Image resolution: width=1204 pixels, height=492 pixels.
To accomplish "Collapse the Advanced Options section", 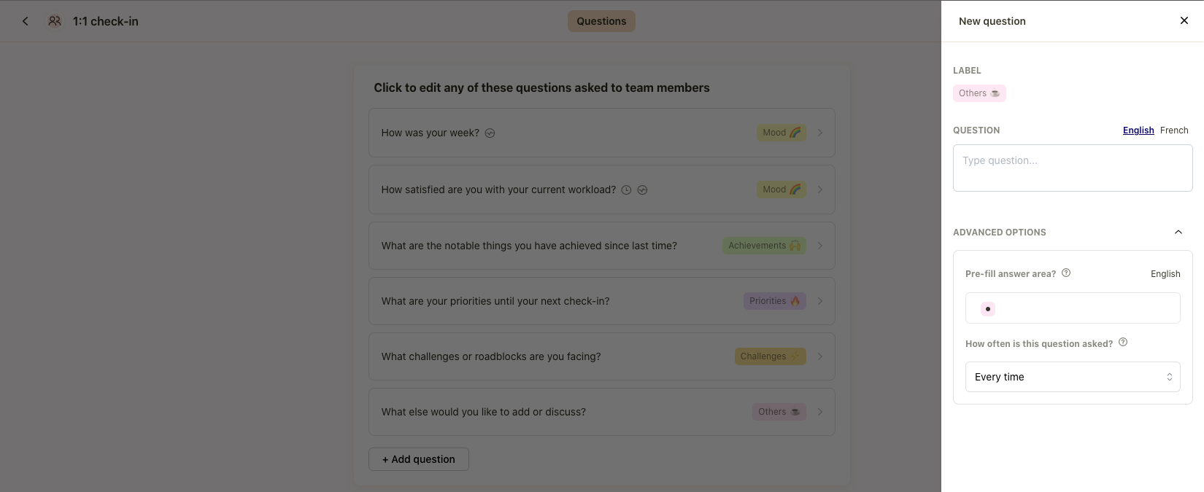I will (x=1178, y=232).
